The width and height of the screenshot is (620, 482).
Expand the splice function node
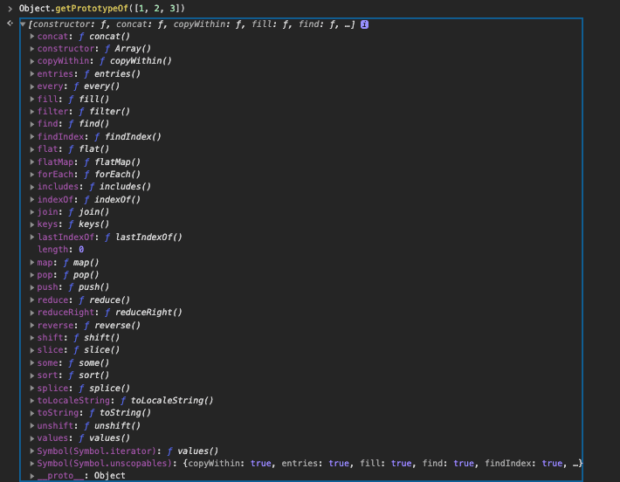coord(32,388)
